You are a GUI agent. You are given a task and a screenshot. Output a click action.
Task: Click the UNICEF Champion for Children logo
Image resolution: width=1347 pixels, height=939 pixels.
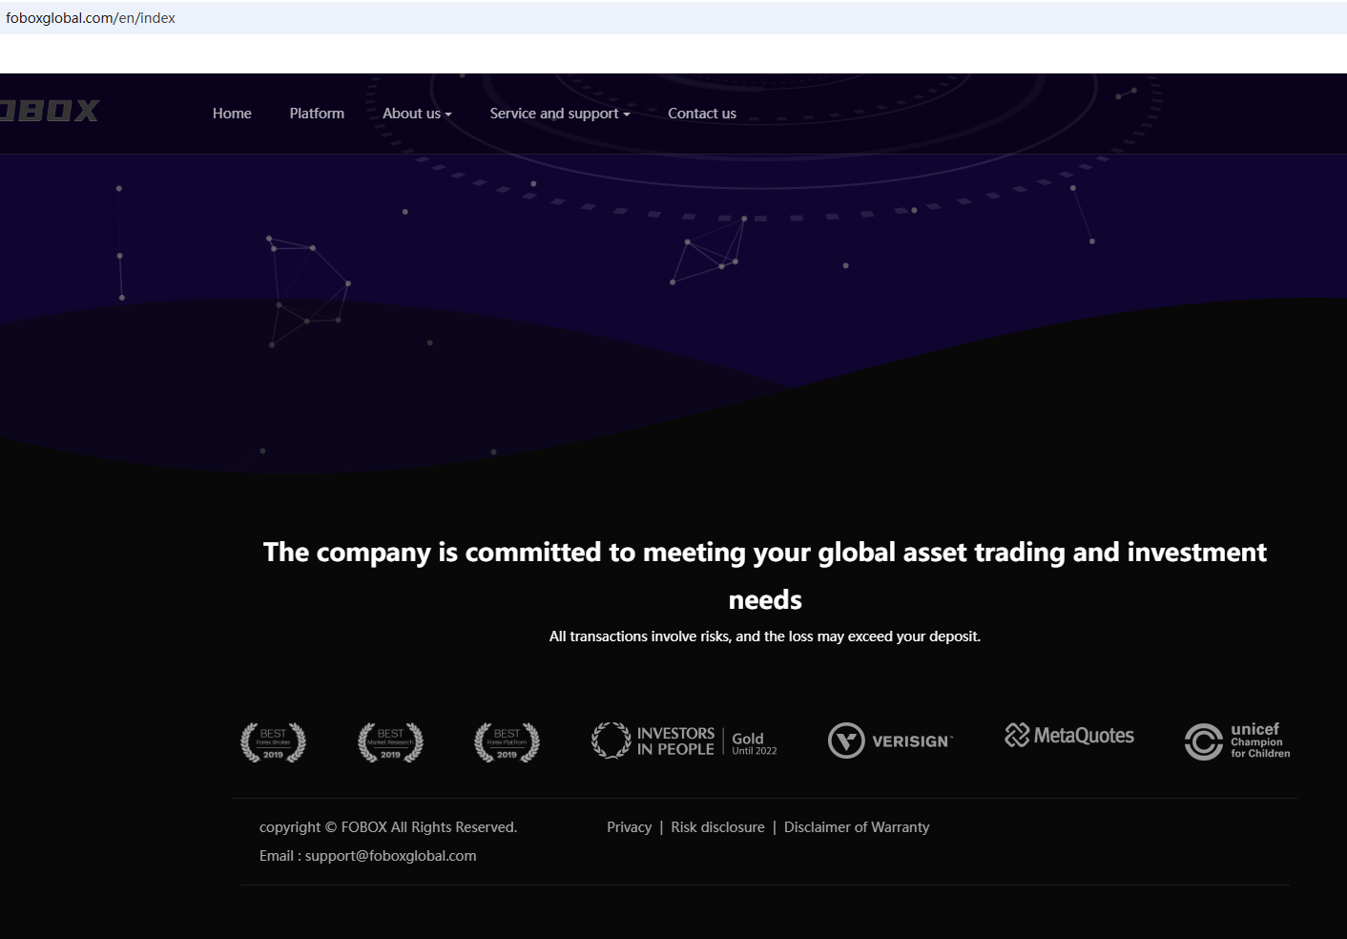[1237, 741]
